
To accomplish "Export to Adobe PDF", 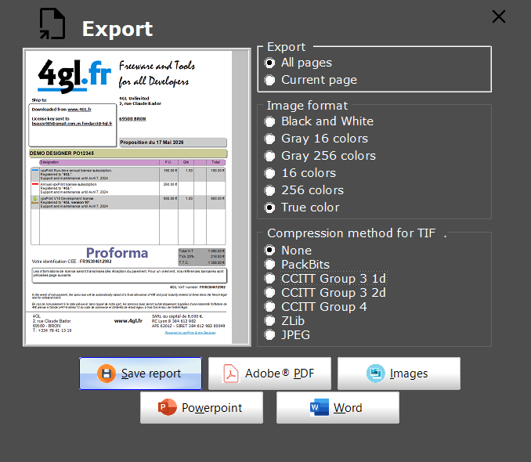I will [269, 374].
